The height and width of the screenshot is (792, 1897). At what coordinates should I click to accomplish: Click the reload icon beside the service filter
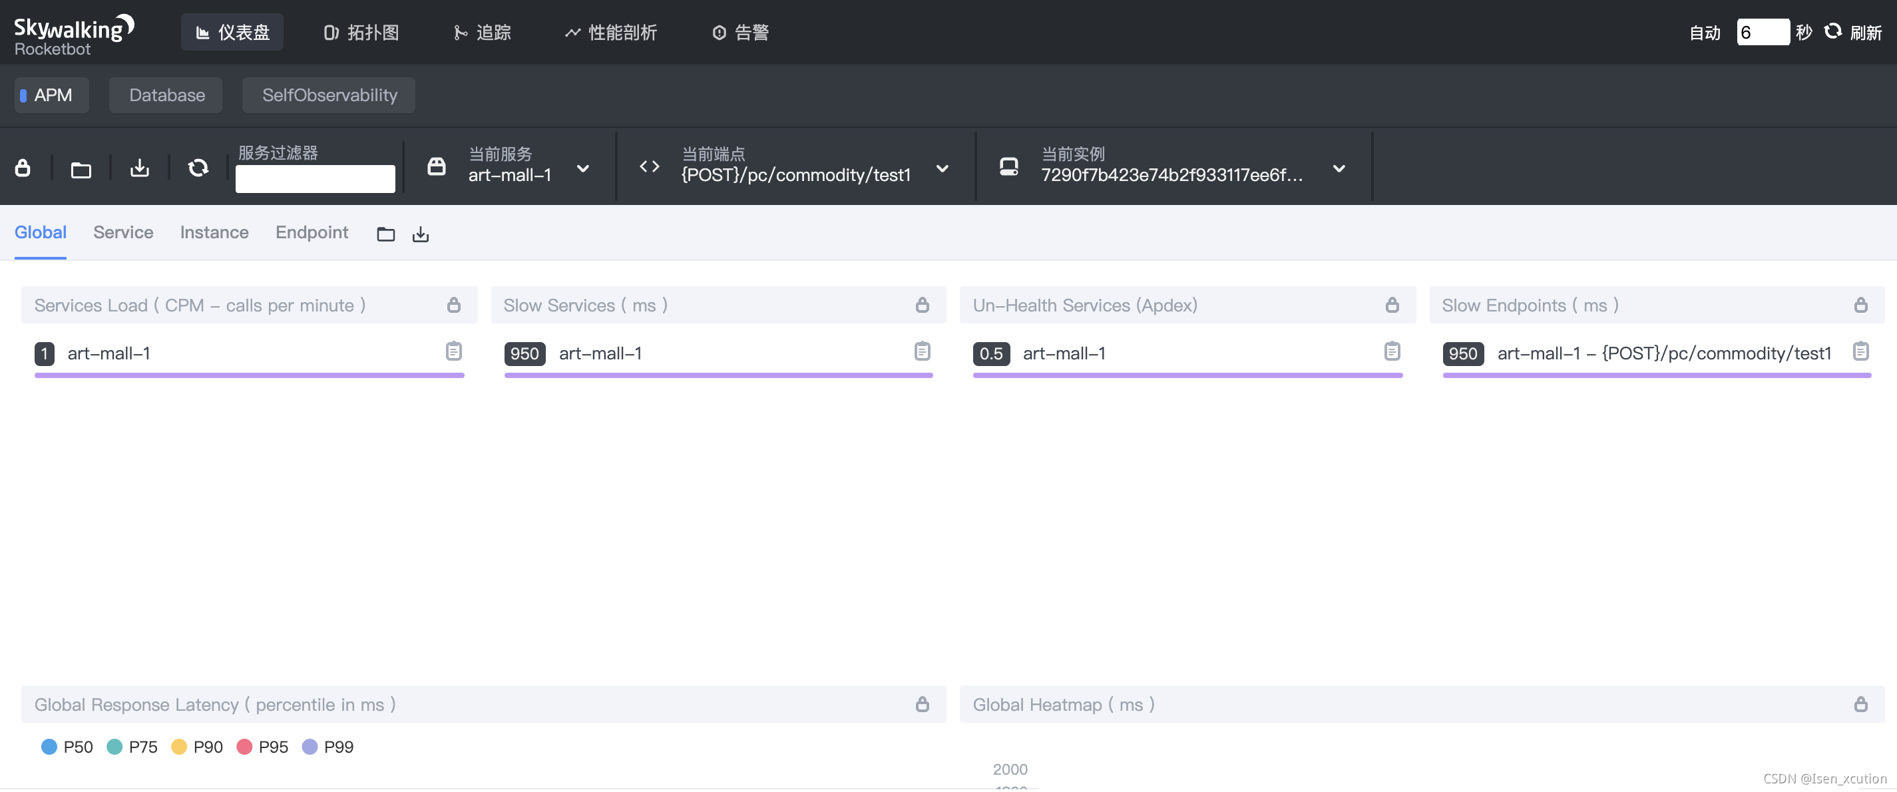(198, 168)
